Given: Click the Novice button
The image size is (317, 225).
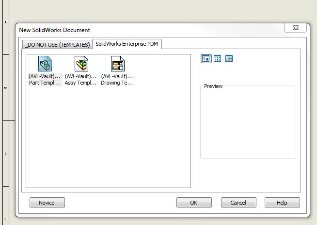Looking at the screenshot, I should pos(47,203).
